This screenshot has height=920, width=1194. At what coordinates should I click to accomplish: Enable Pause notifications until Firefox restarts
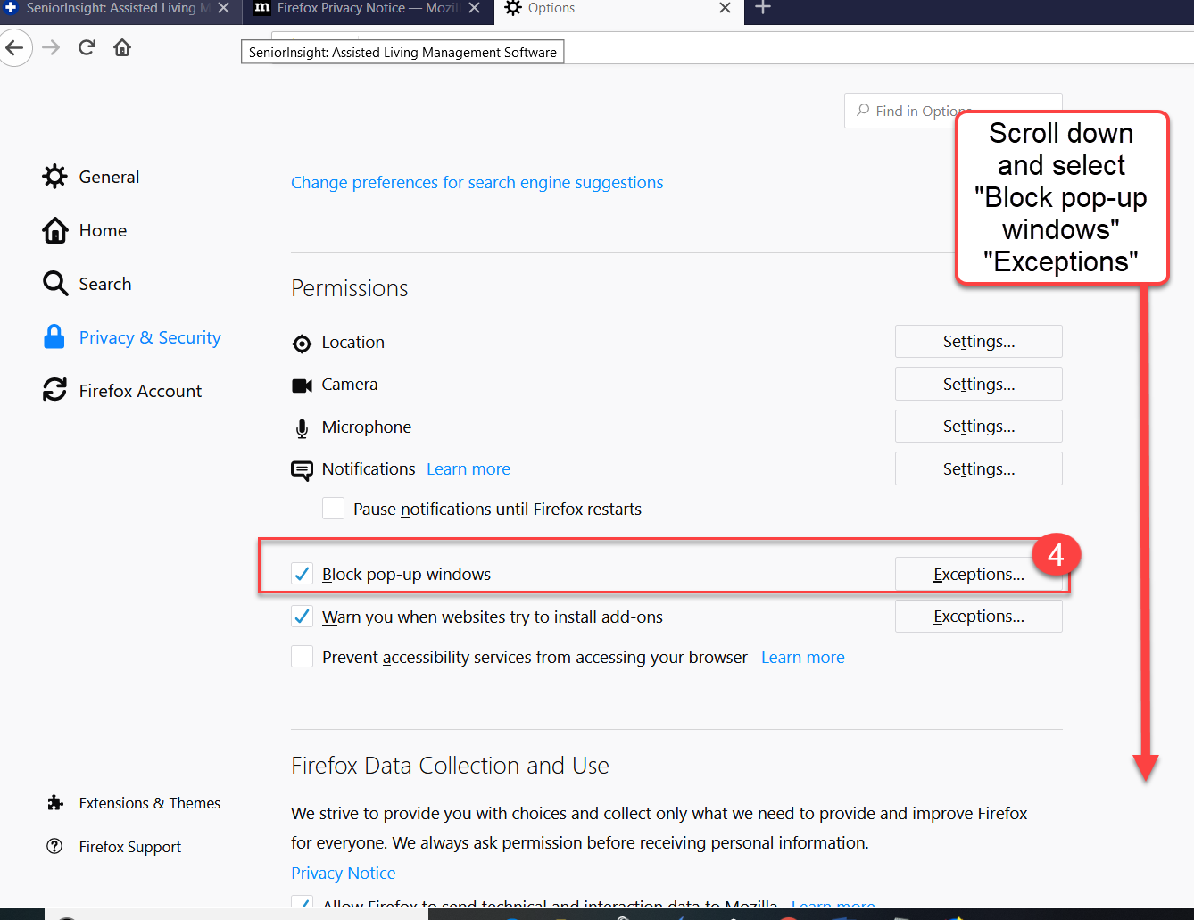(x=333, y=509)
